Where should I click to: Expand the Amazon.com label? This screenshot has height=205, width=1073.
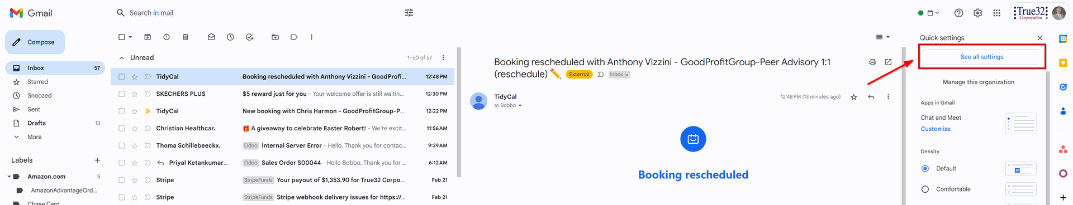coord(9,177)
